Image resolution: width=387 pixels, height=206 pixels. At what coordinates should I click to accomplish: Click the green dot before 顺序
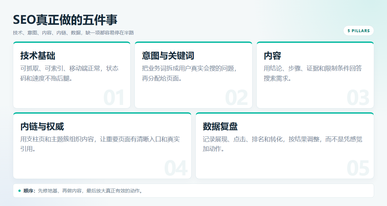(x=19, y=191)
